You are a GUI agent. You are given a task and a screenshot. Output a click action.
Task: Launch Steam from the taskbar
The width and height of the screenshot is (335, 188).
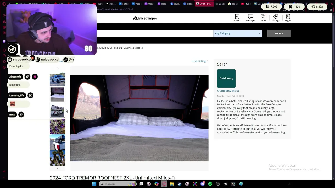(180, 184)
